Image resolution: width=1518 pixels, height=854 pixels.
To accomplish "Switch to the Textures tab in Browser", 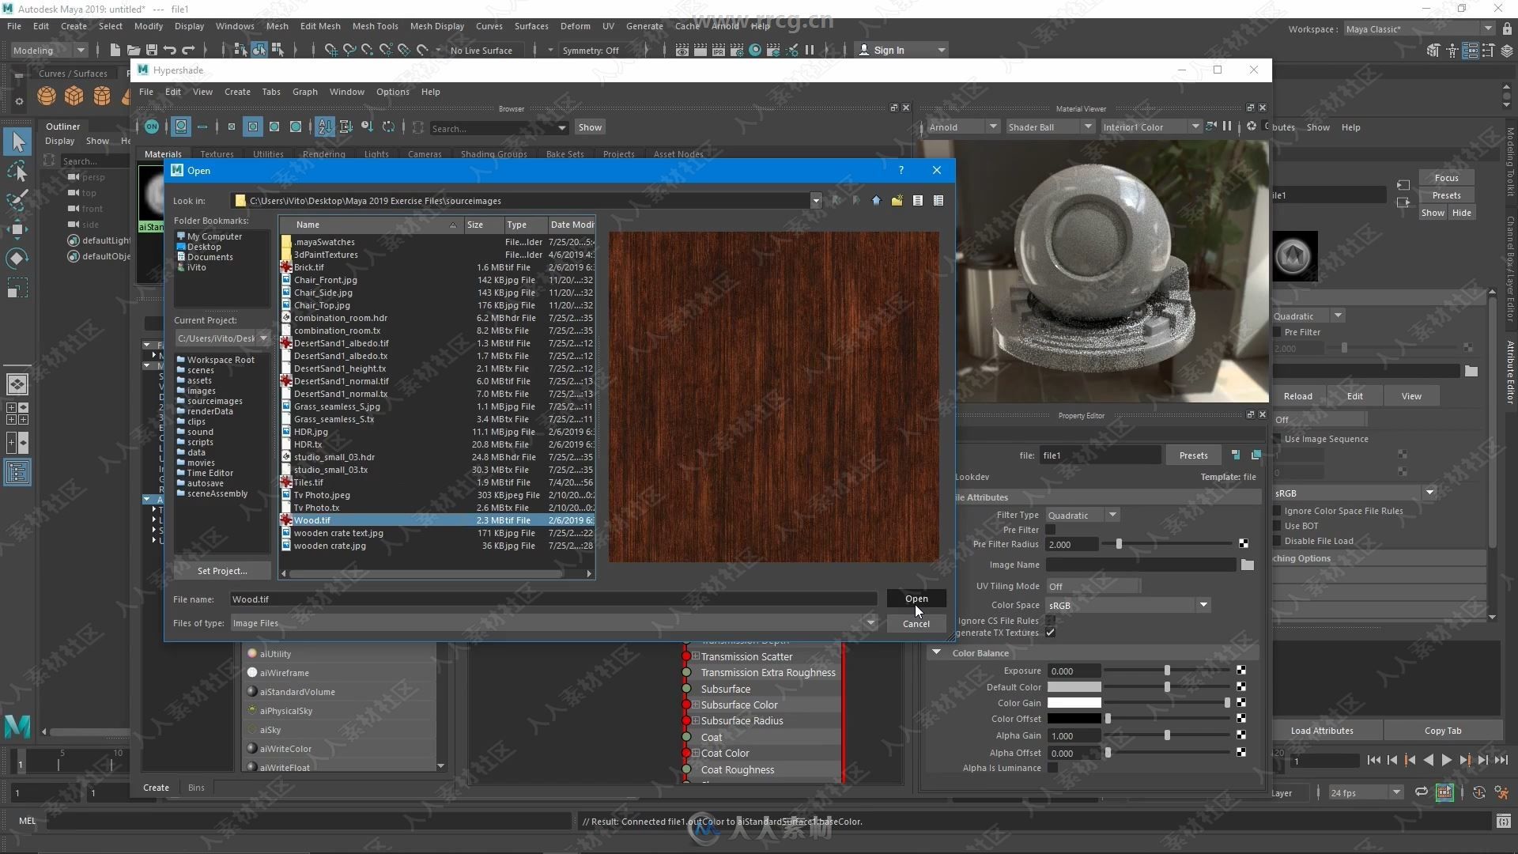I will pos(217,154).
